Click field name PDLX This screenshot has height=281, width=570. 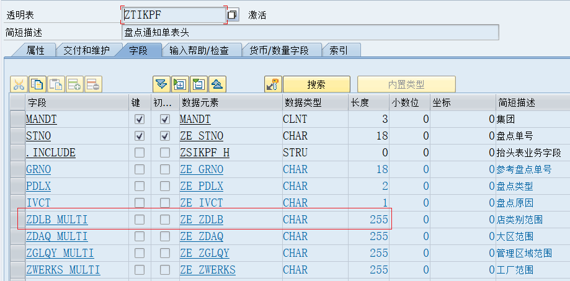(38, 186)
